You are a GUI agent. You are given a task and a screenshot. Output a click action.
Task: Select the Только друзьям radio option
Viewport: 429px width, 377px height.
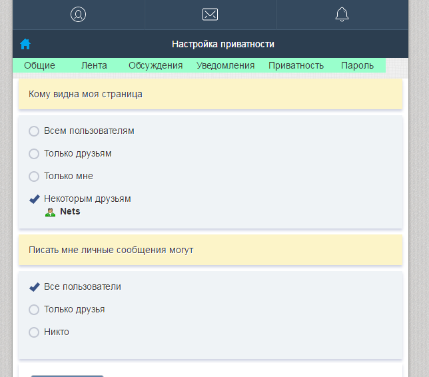click(x=34, y=154)
